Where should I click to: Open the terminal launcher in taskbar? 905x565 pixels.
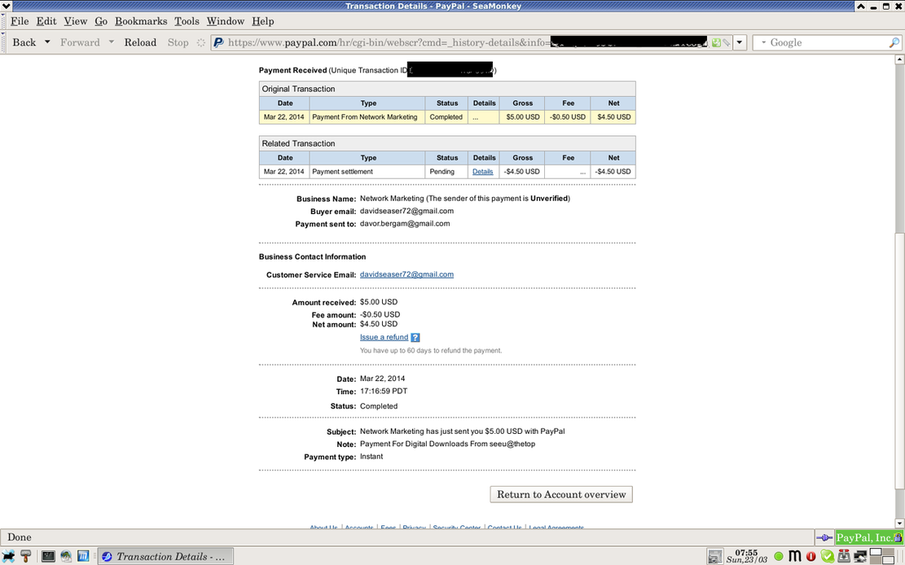(48, 557)
